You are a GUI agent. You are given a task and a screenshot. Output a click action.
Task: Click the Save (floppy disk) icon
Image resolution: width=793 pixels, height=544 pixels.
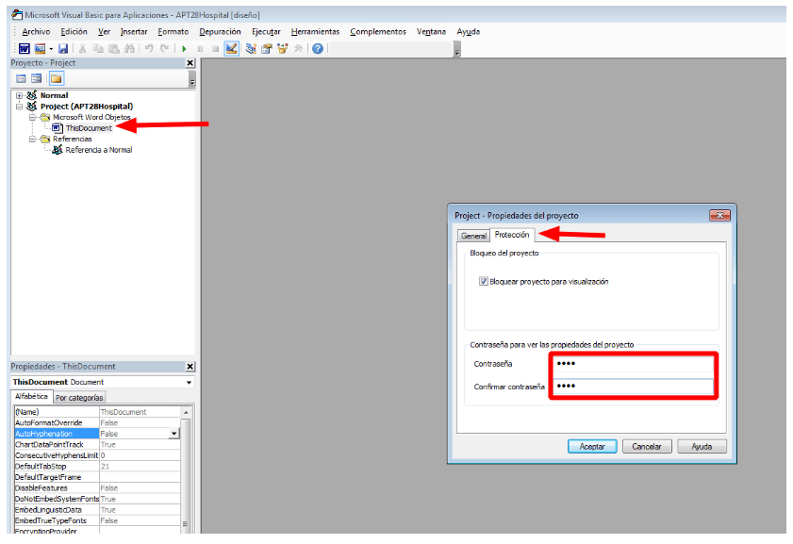pyautogui.click(x=63, y=48)
